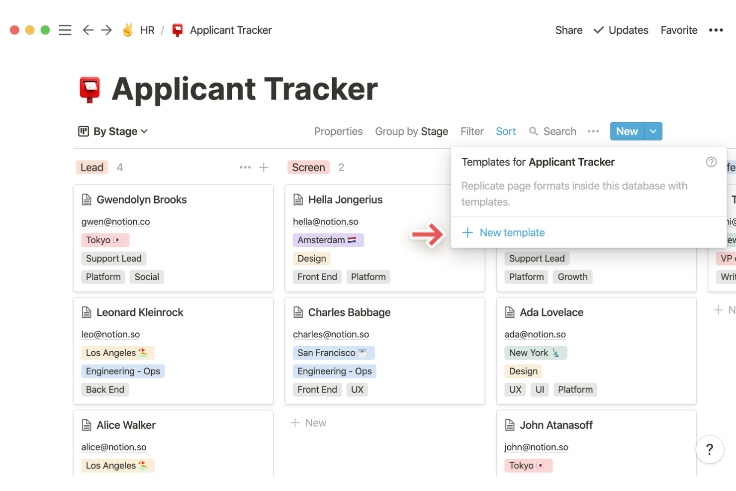Screen dimensions: 736x491
Task: Click the New button to add an entry
Action: [x=626, y=131]
